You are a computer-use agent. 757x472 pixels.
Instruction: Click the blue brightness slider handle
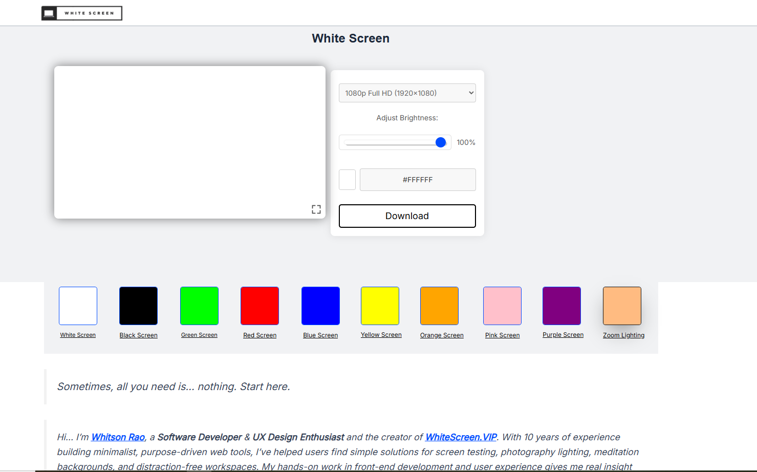coord(440,142)
